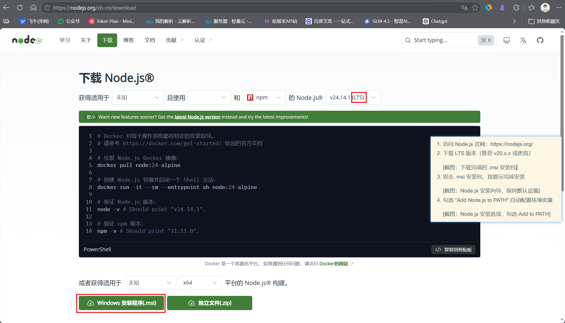565x323 pixels.
Task: Open the Extensions puzzle piece menu
Action: (x=516, y=8)
